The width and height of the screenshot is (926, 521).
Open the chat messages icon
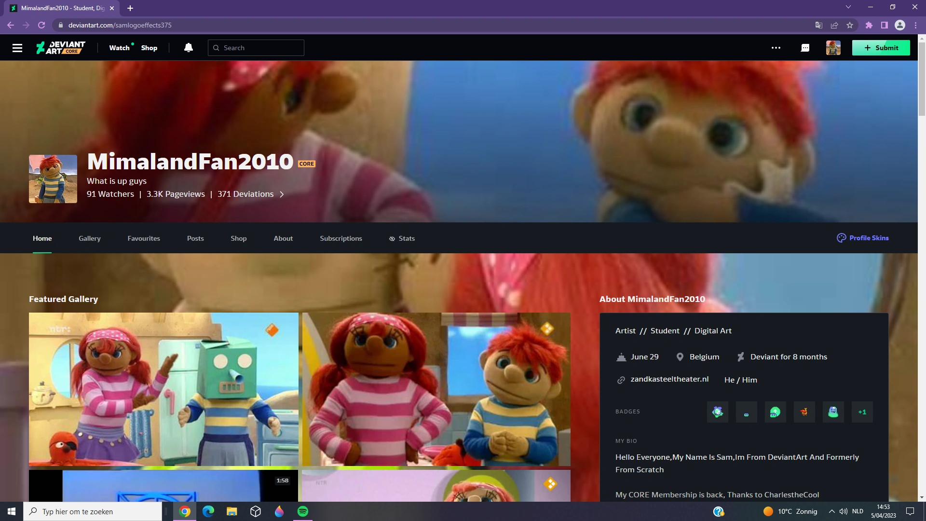(x=804, y=47)
